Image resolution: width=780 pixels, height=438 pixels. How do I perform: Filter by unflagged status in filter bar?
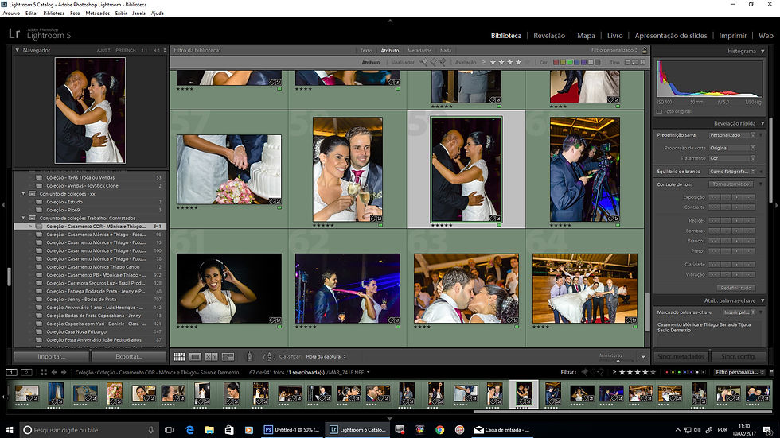pyautogui.click(x=433, y=62)
